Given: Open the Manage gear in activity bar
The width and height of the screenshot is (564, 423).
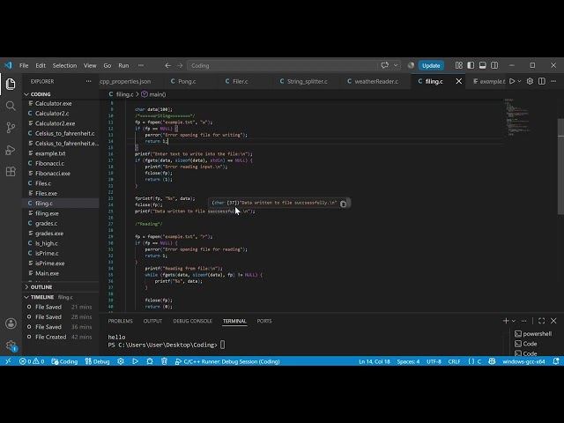Looking at the screenshot, I should tap(11, 345).
